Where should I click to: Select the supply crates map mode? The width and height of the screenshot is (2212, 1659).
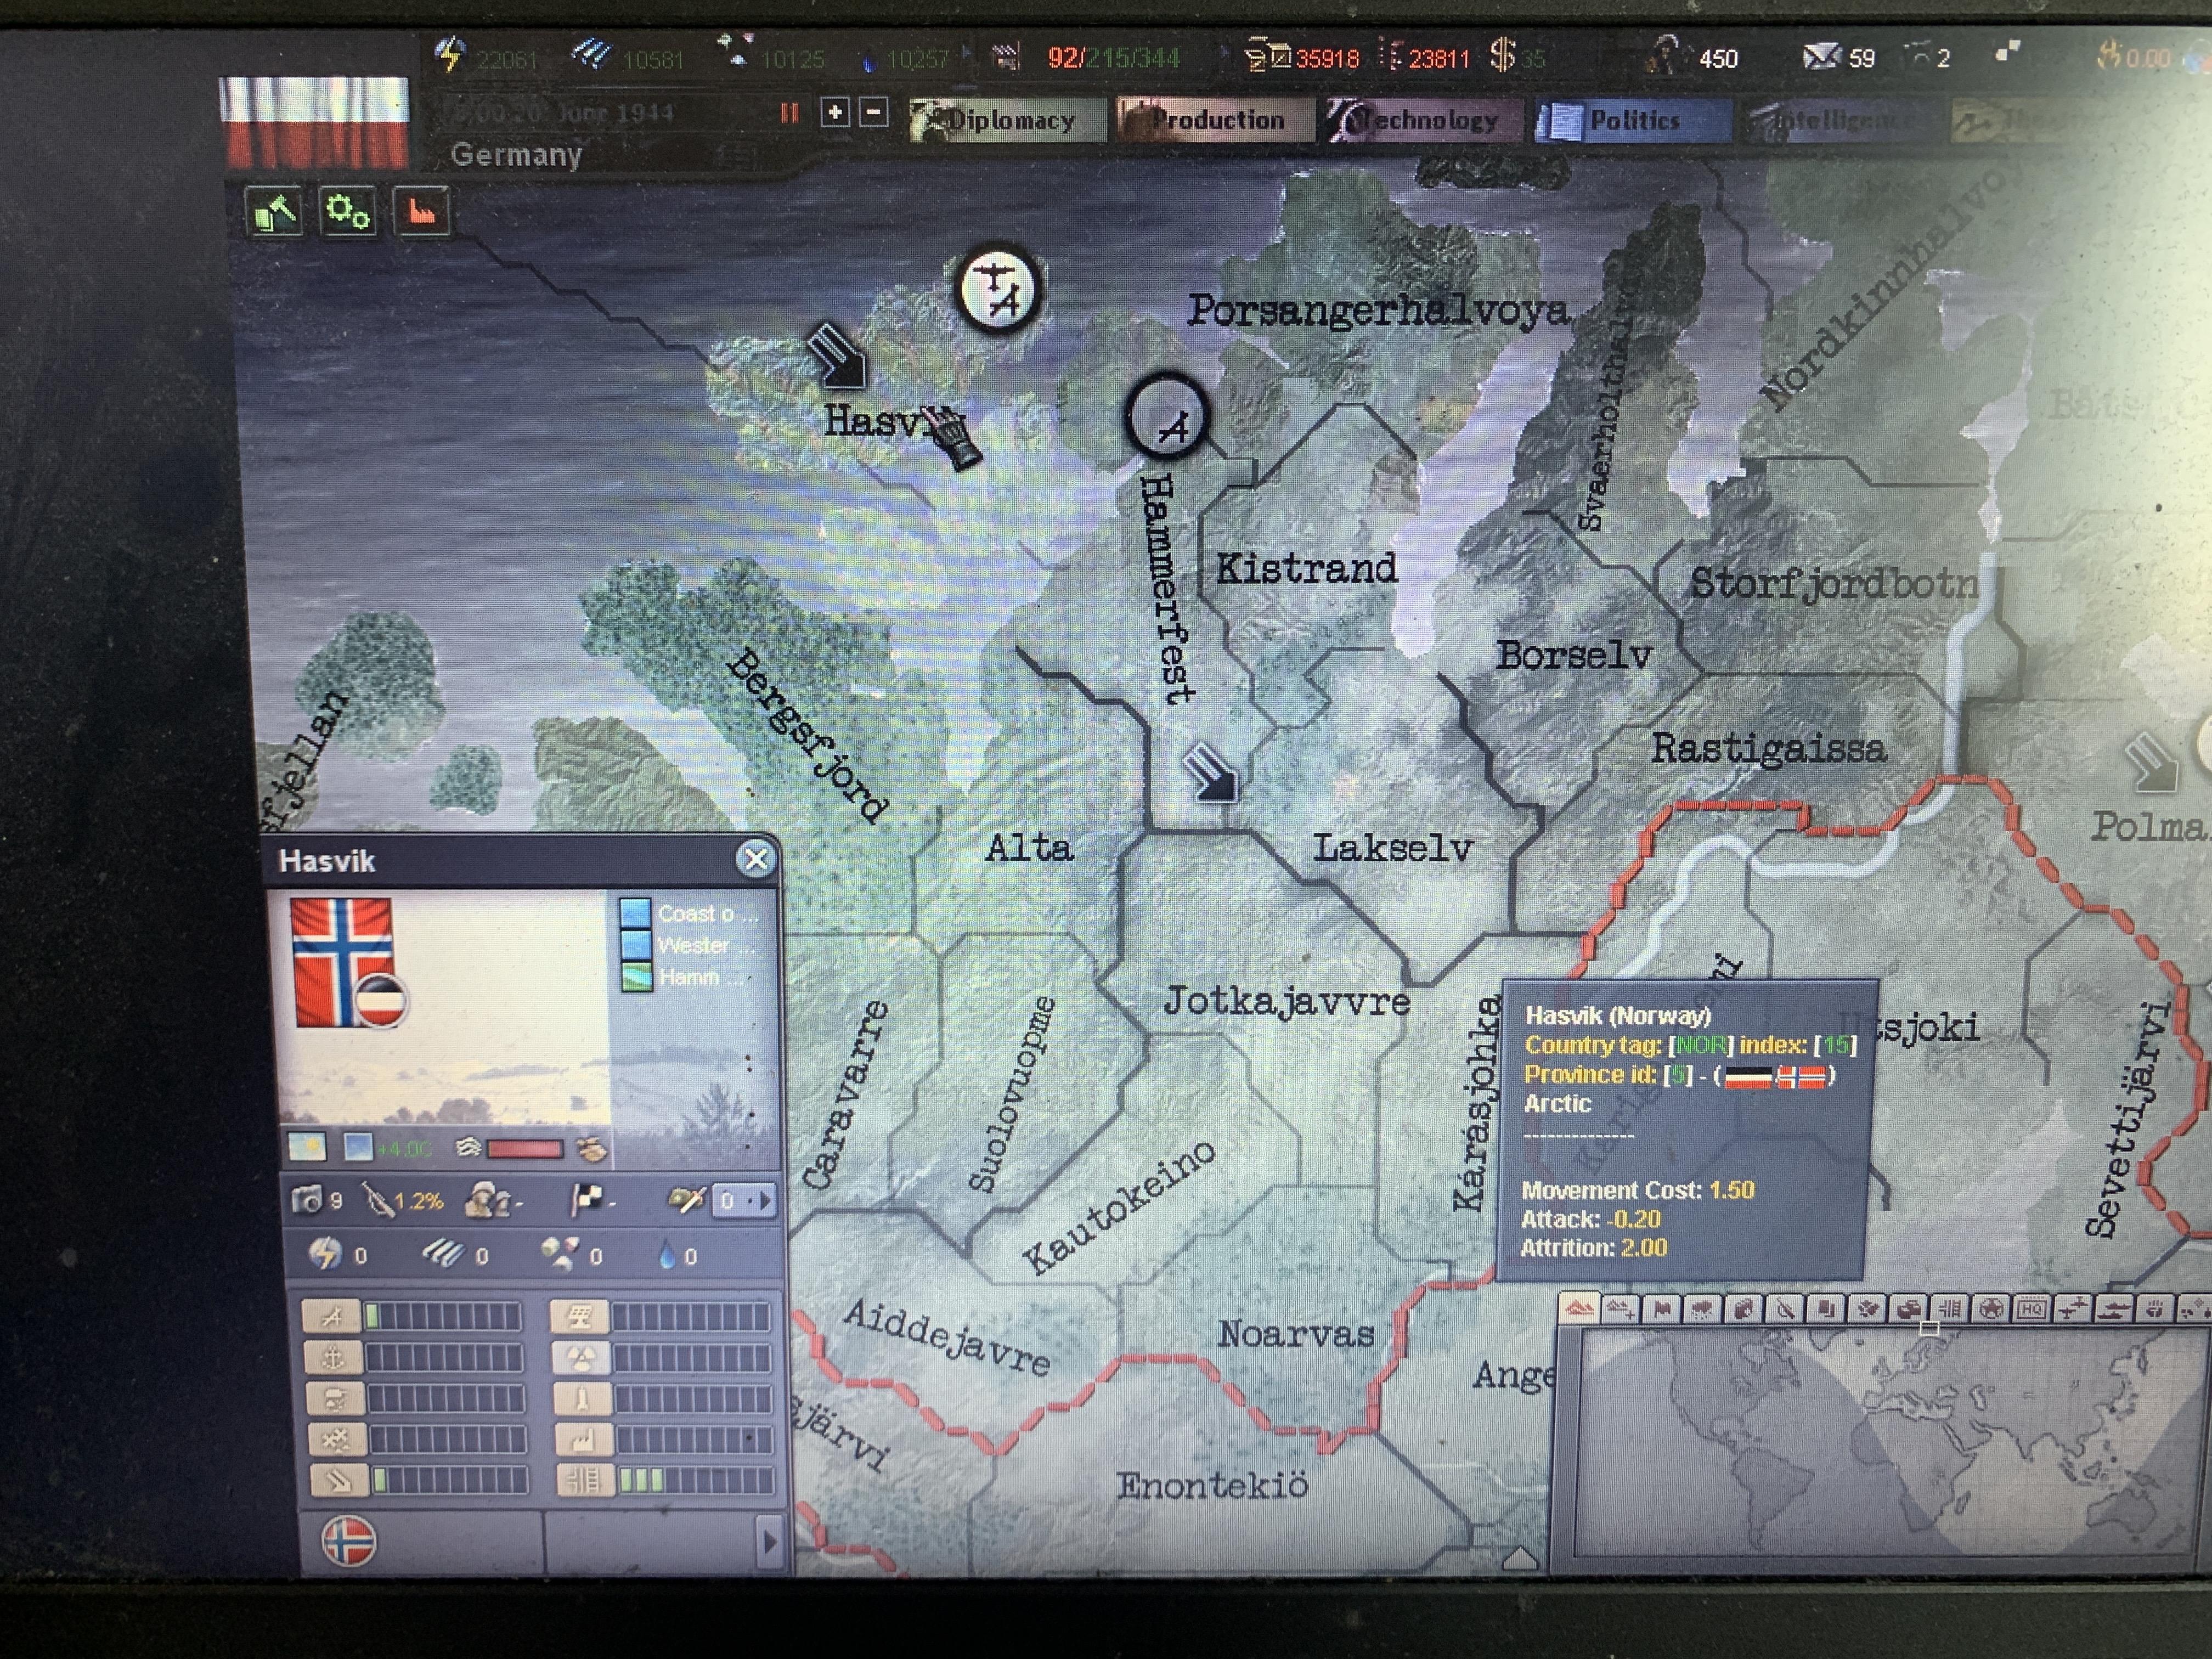pos(1908,1308)
